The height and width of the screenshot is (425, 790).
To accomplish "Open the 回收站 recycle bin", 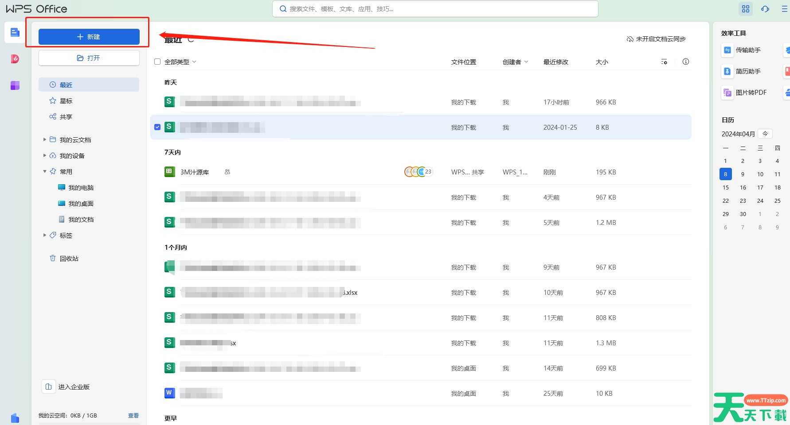I will pos(69,259).
